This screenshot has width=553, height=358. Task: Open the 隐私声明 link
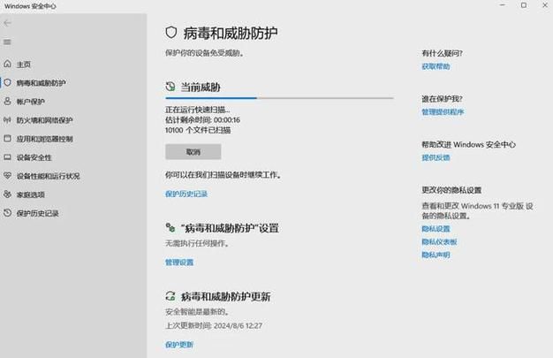pyautogui.click(x=436, y=255)
